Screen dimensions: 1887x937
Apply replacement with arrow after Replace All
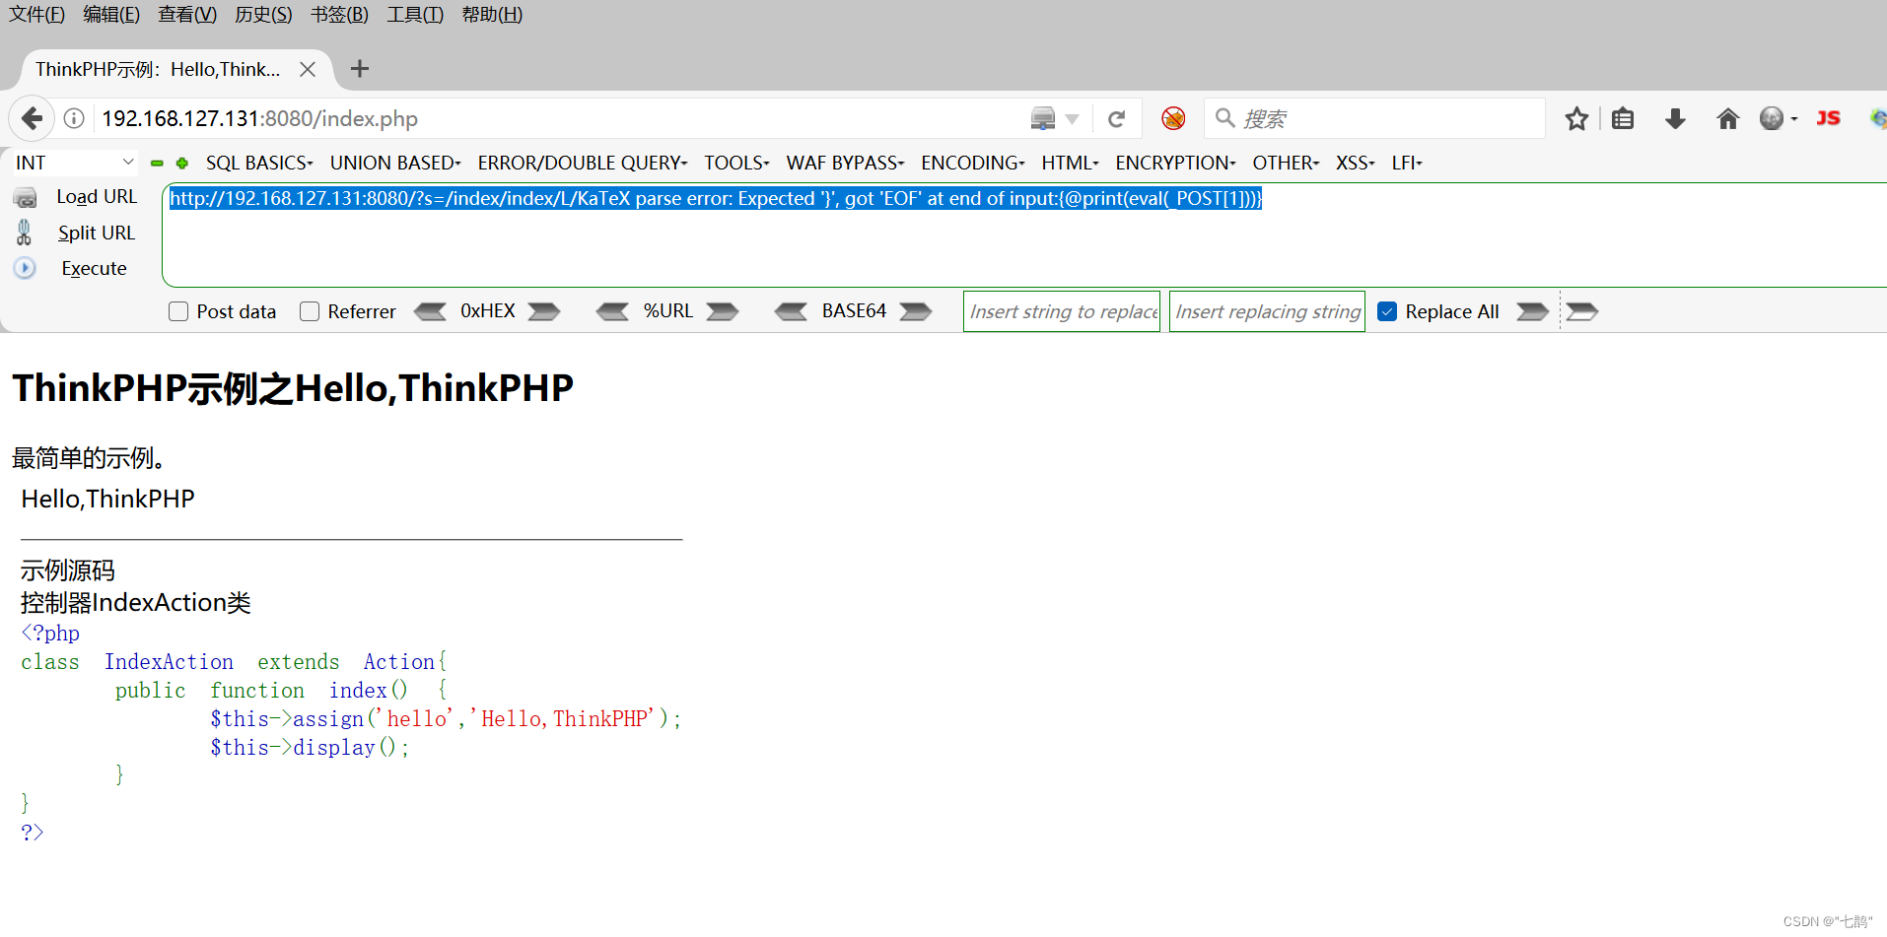[x=1532, y=311]
